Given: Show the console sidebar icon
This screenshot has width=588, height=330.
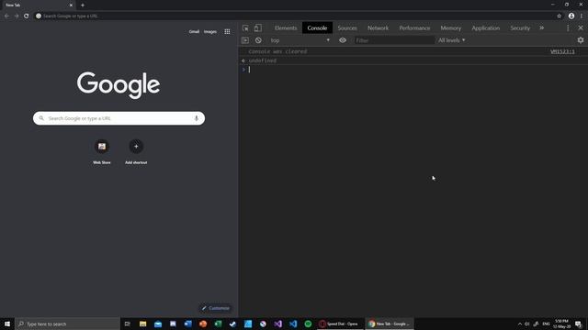Looking at the screenshot, I should 245,40.
